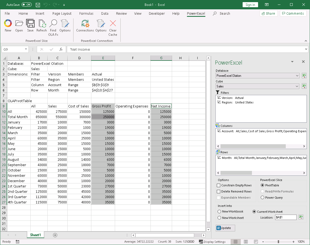This screenshot has height=245, width=310.
Task: Click the macro recording icon in status bar
Action: [17, 242]
